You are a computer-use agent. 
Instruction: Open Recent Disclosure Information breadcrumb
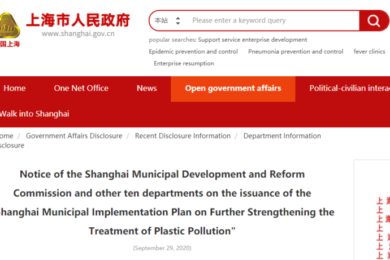tap(183, 136)
